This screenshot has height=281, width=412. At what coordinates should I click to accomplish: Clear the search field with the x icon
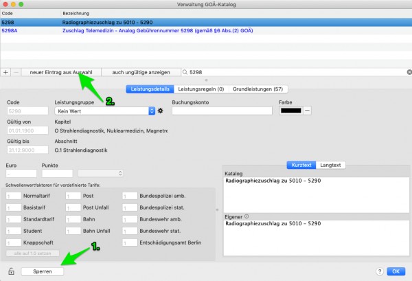(409, 72)
